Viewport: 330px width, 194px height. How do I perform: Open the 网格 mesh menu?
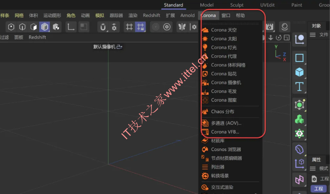click(x=19, y=15)
